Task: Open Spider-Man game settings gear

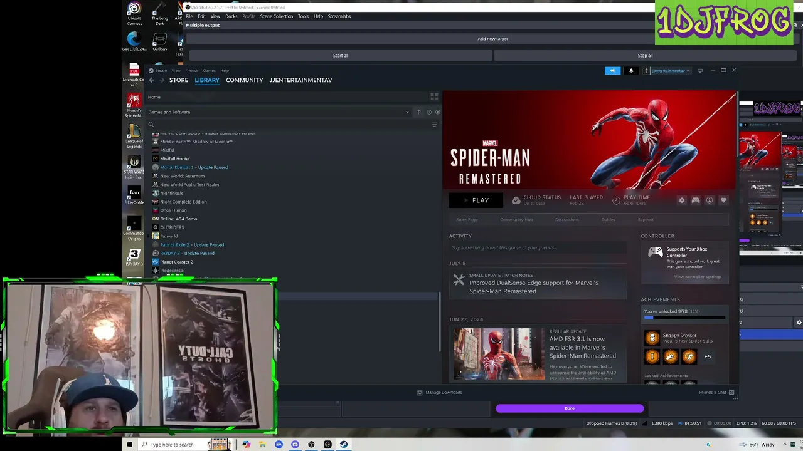Action: 682,200
